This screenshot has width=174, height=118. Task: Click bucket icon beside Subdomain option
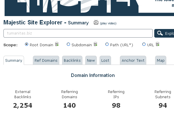pos(95,44)
